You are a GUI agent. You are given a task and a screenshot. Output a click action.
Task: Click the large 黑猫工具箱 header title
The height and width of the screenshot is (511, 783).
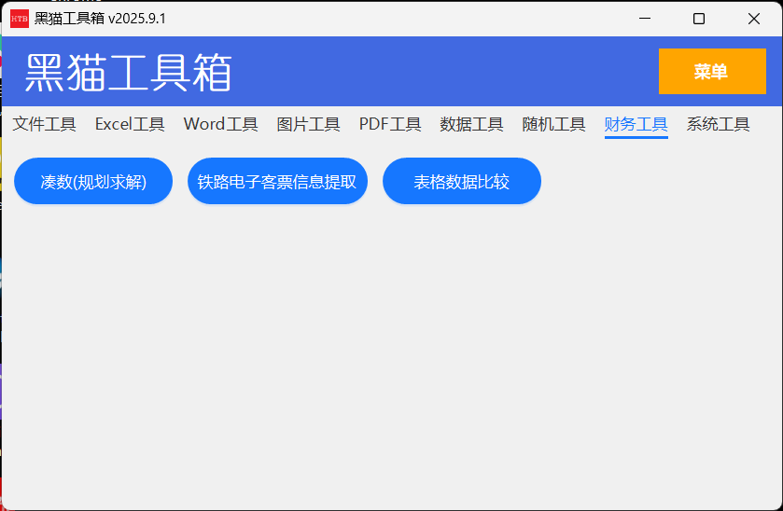click(128, 72)
